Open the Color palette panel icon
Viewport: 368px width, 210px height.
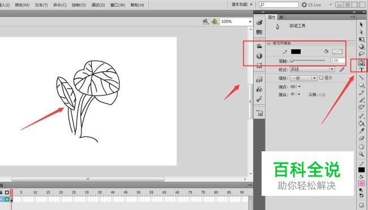259,23
